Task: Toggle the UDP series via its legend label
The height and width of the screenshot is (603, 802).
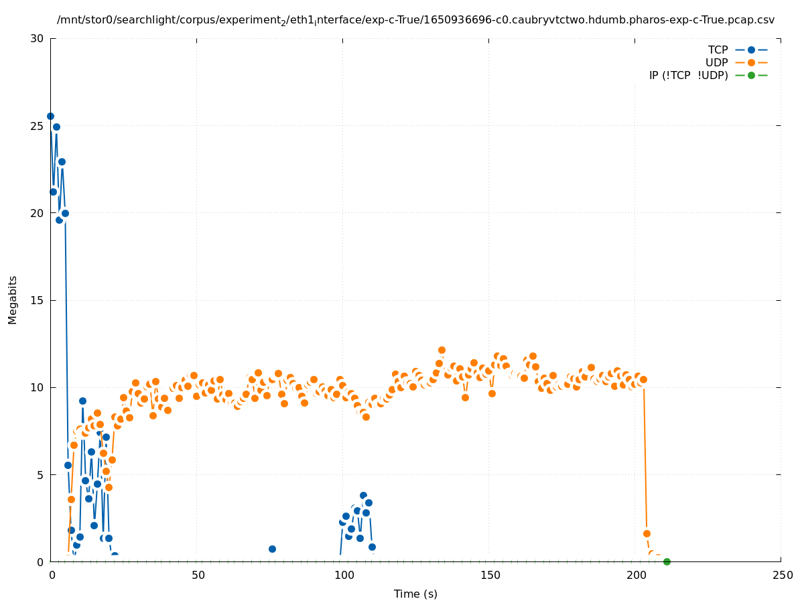Action: pyautogui.click(x=716, y=62)
